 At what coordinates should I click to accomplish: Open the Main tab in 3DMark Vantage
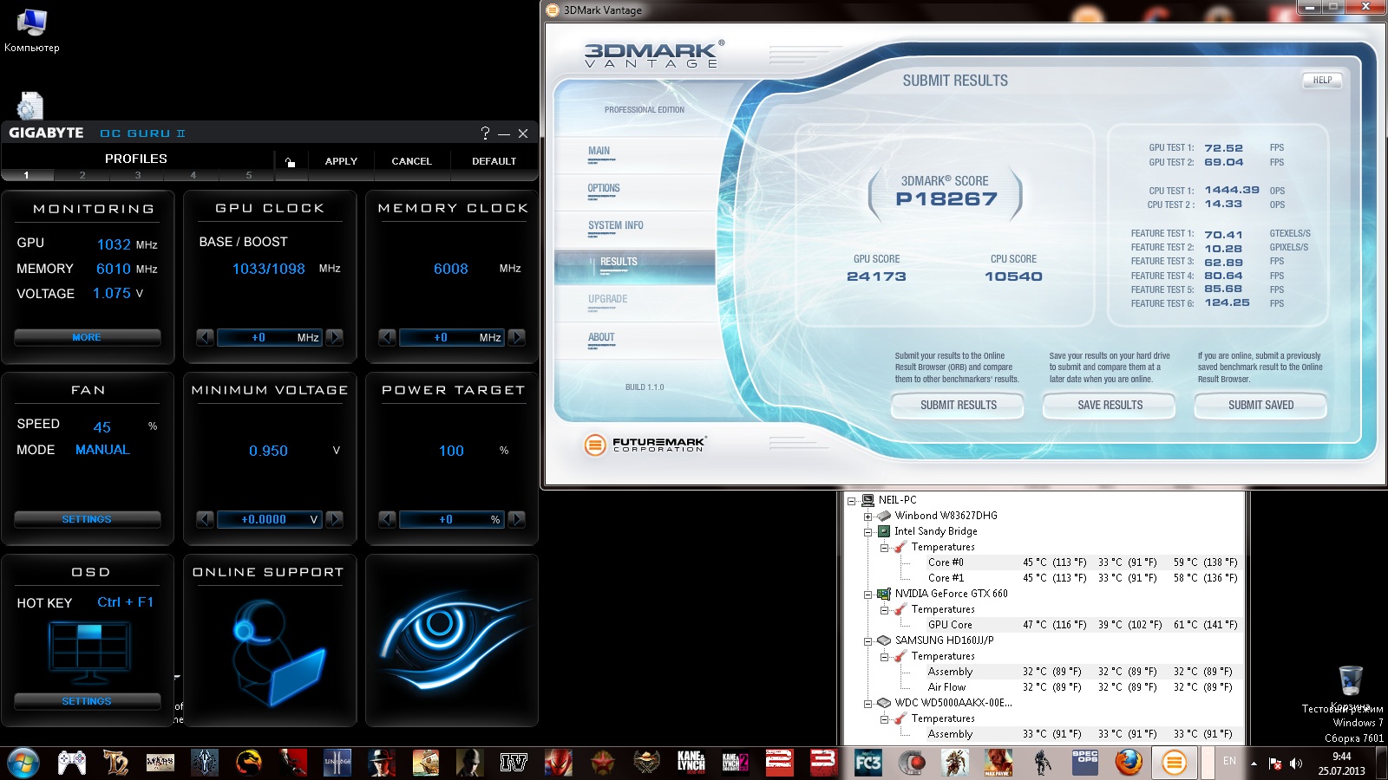coord(635,153)
